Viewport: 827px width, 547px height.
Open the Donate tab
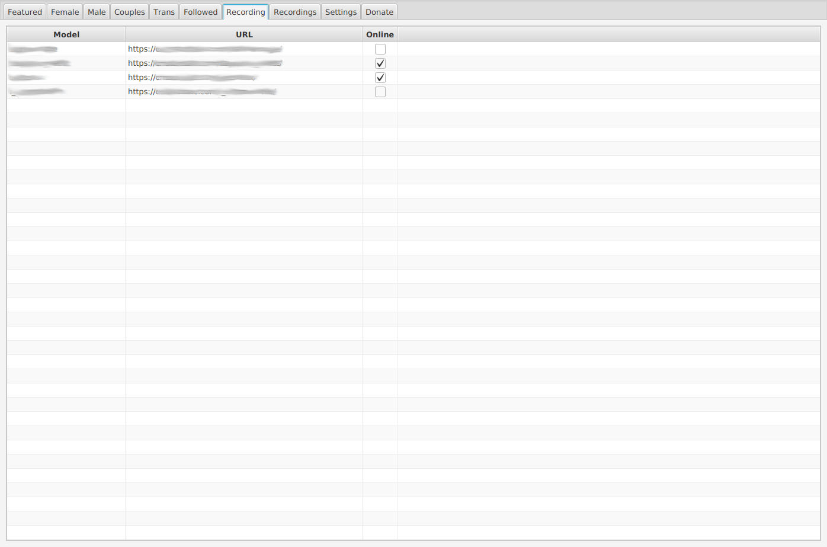tap(379, 12)
